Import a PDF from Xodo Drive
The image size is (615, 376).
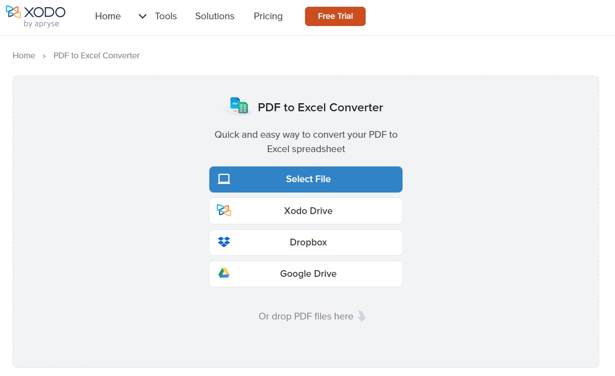(x=306, y=211)
